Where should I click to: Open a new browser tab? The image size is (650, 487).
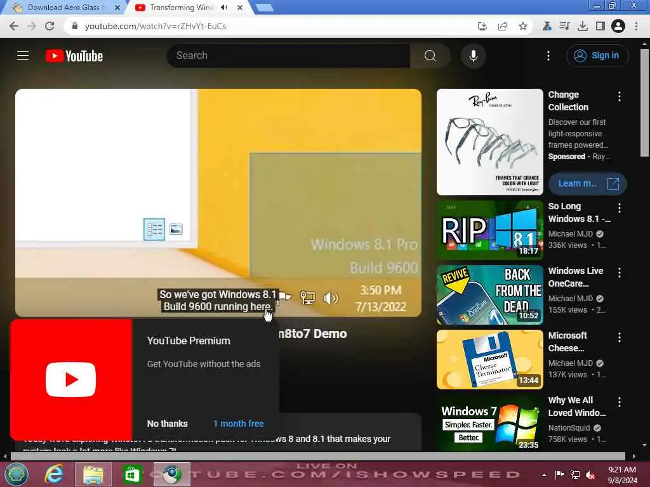264,8
